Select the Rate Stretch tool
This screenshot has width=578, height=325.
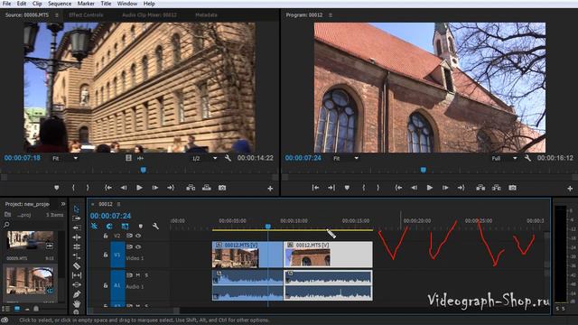76,256
